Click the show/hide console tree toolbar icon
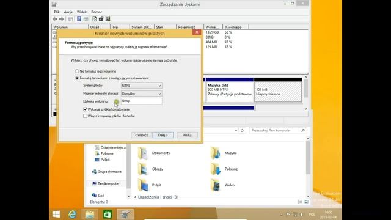The image size is (391, 220). (70, 19)
